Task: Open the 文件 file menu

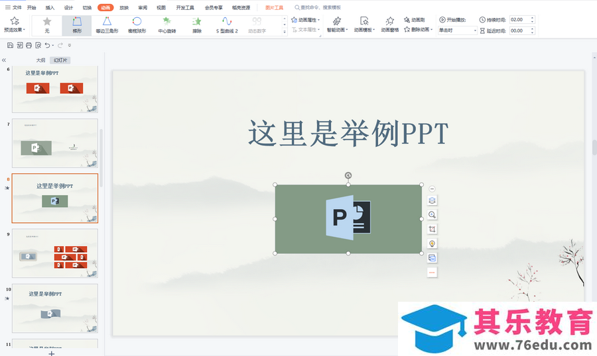Action: 14,7
